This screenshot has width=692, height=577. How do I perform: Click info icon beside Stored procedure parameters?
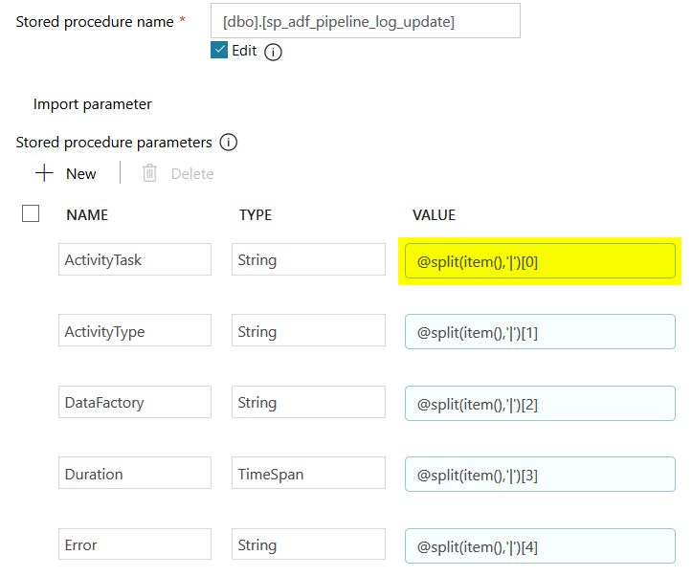(228, 143)
